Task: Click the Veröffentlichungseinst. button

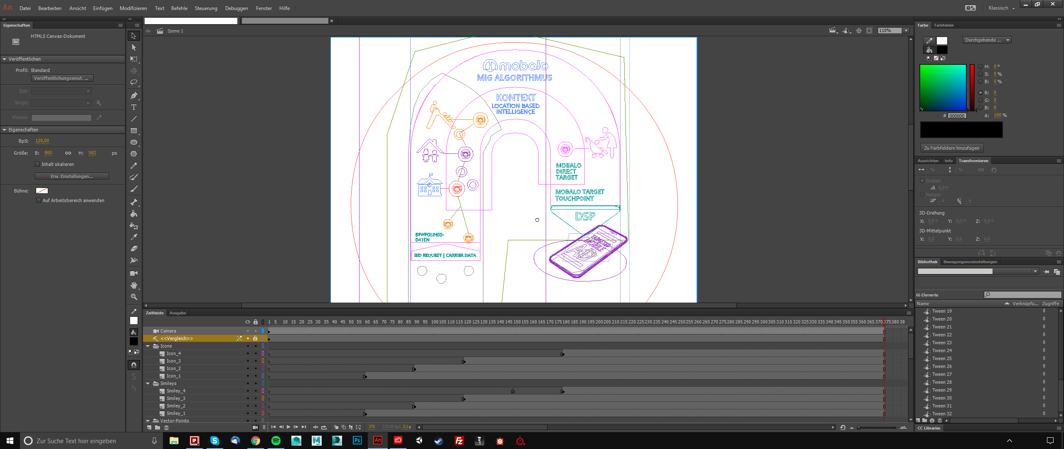Action: point(62,78)
